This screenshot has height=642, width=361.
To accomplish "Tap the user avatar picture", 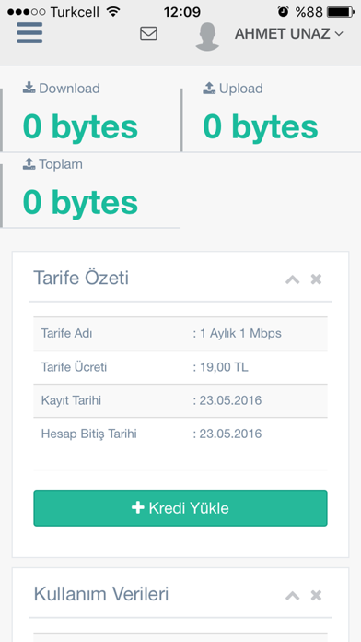I will 207,37.
